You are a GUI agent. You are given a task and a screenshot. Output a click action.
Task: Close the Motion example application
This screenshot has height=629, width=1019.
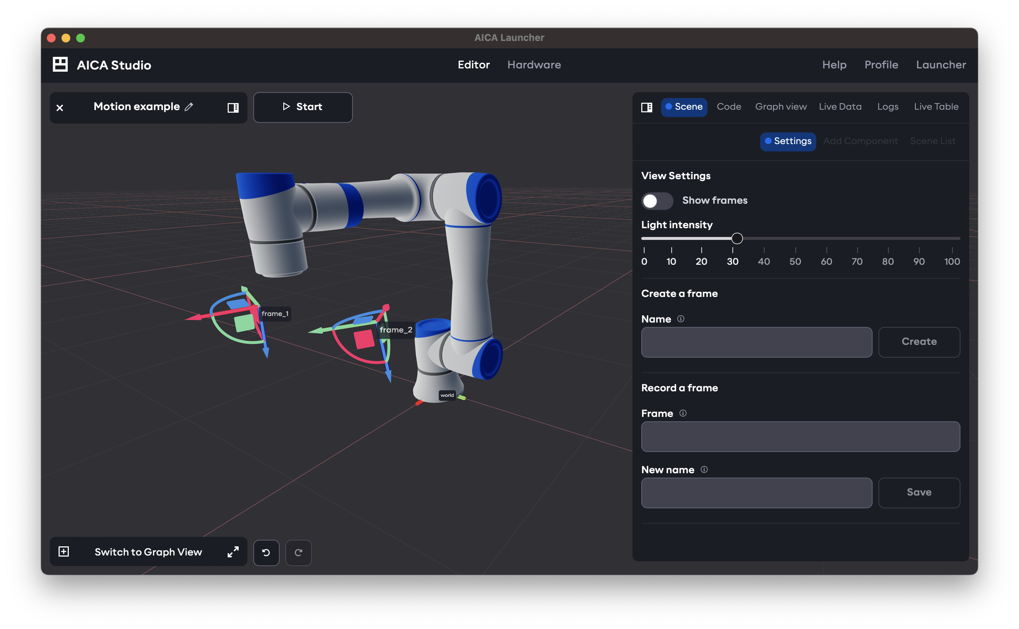(x=60, y=108)
